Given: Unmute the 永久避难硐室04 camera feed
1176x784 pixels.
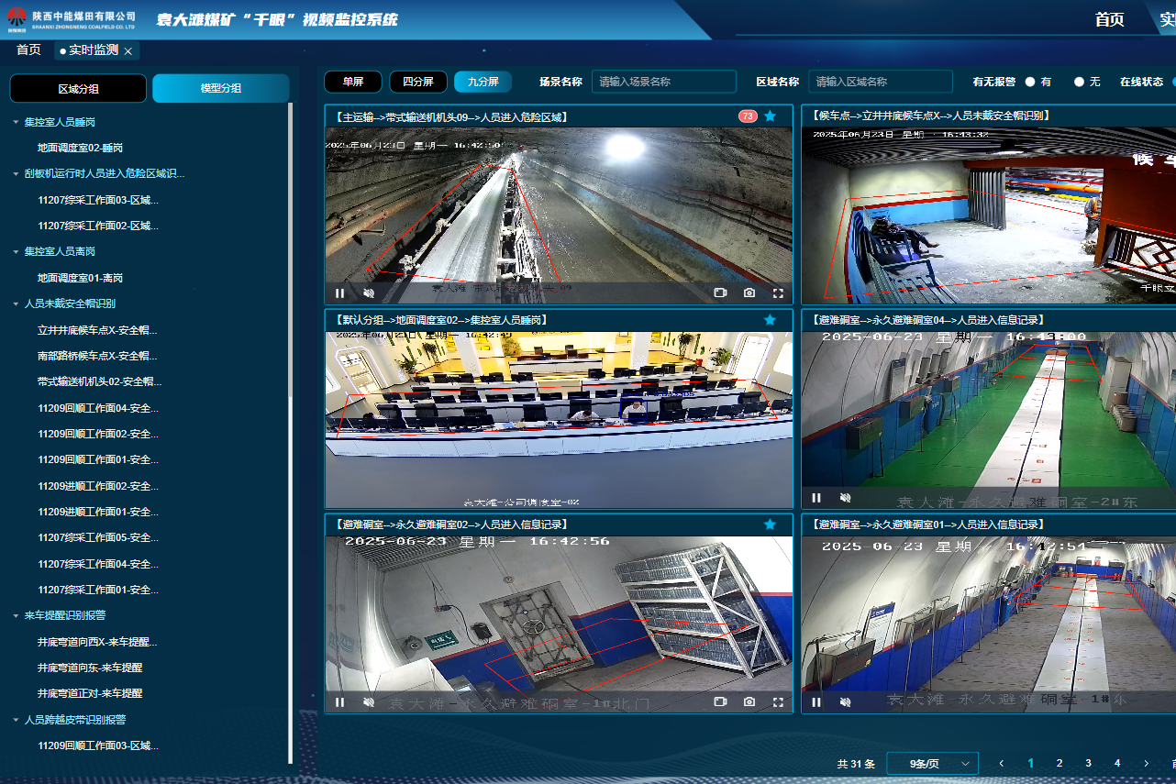Looking at the screenshot, I should pos(845,498).
